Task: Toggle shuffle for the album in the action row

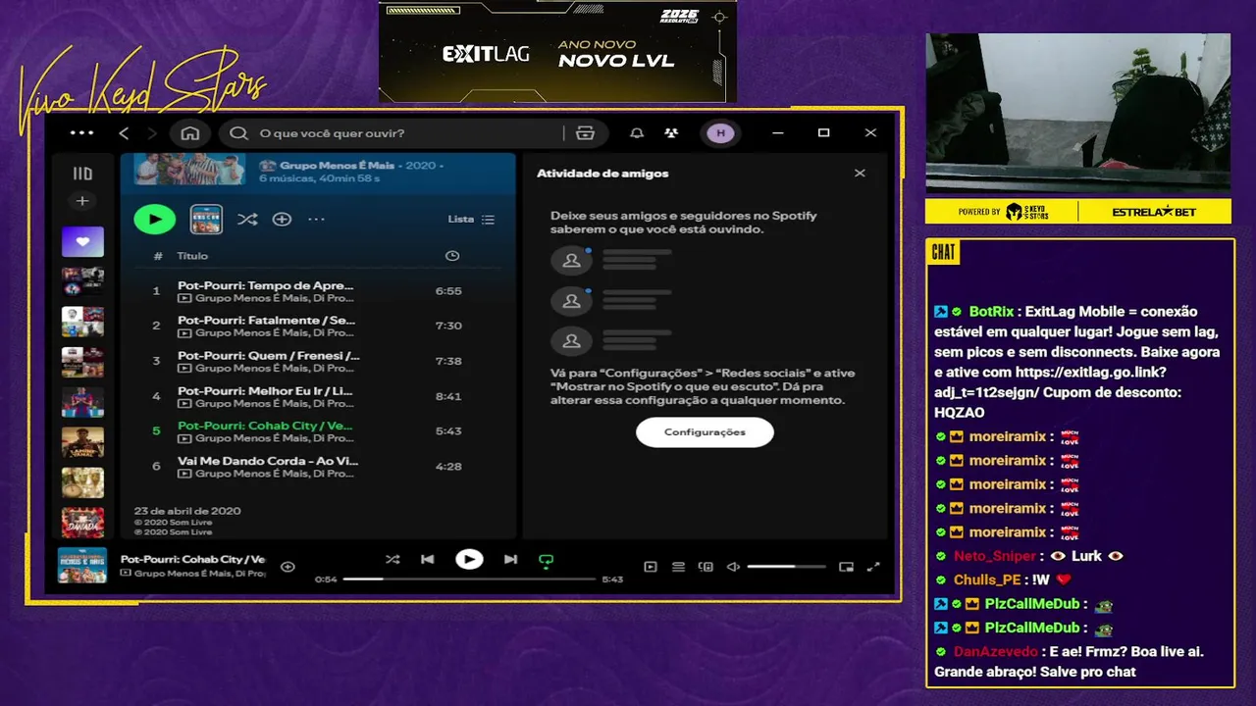Action: click(247, 219)
